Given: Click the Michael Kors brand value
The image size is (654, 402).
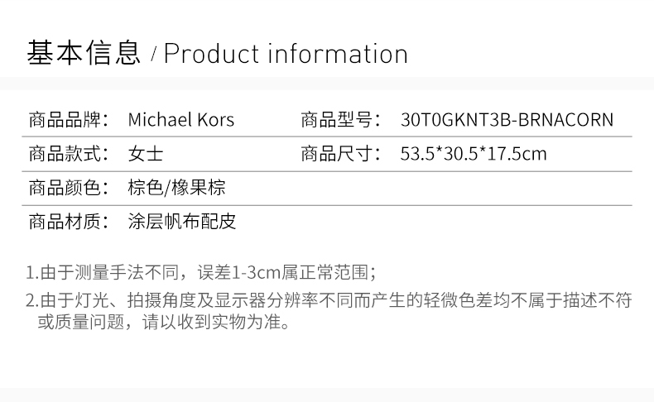Looking at the screenshot, I should click(181, 120).
